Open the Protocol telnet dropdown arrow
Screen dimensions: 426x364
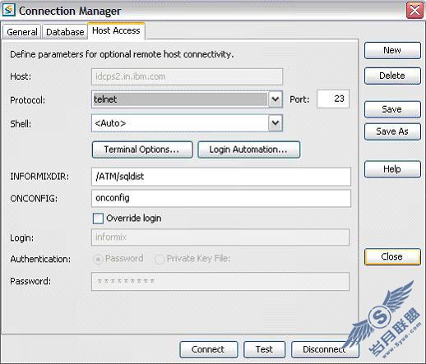point(276,99)
